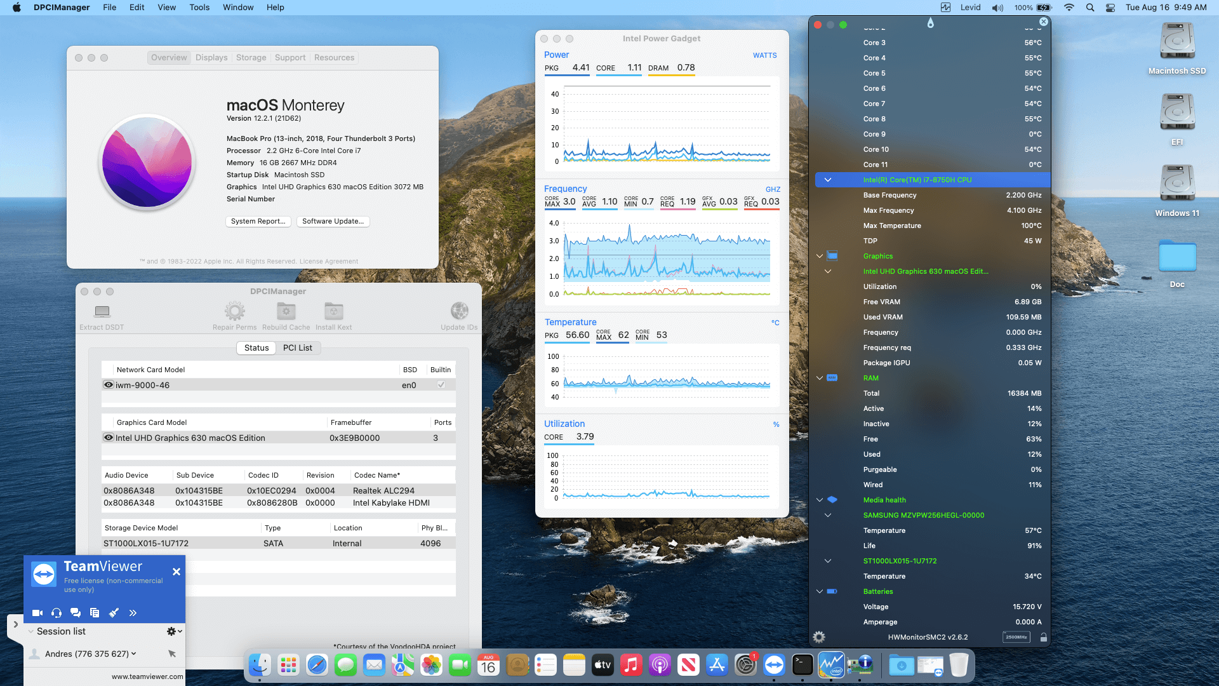Collapse the RAM group
Image resolution: width=1219 pixels, height=686 pixels.
(820, 378)
